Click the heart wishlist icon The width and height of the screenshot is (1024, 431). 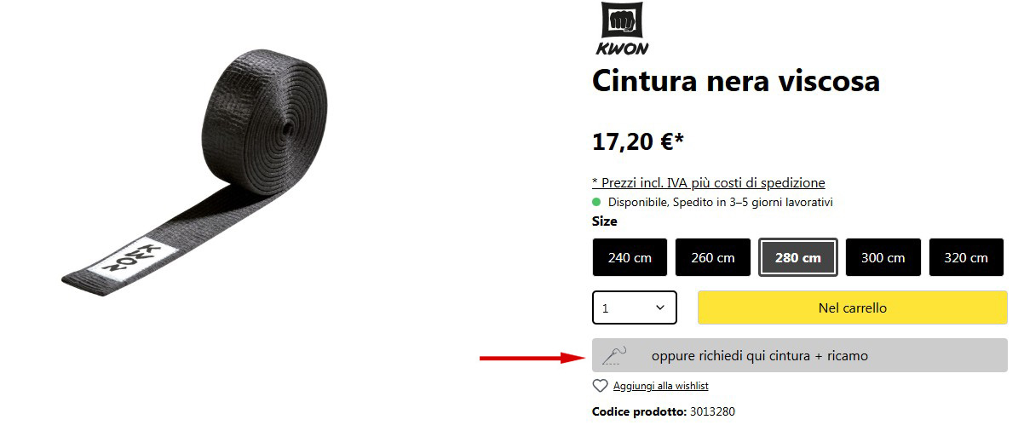(600, 386)
